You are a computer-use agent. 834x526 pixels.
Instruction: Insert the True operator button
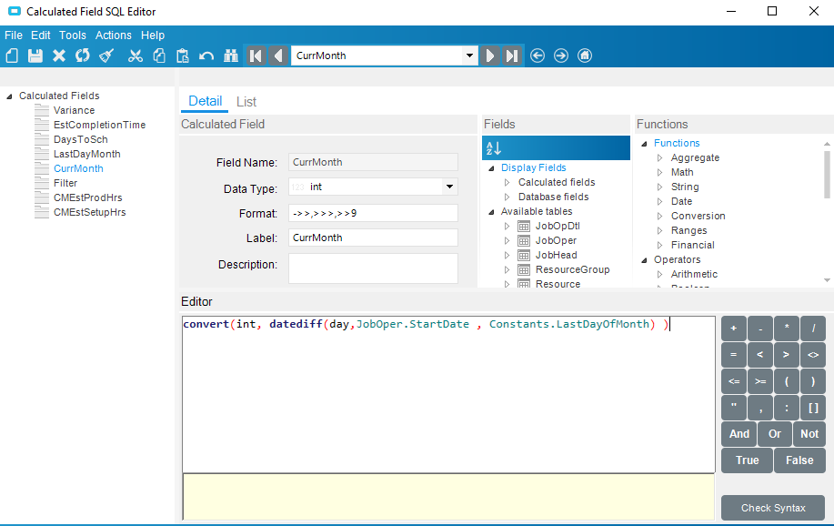747,460
